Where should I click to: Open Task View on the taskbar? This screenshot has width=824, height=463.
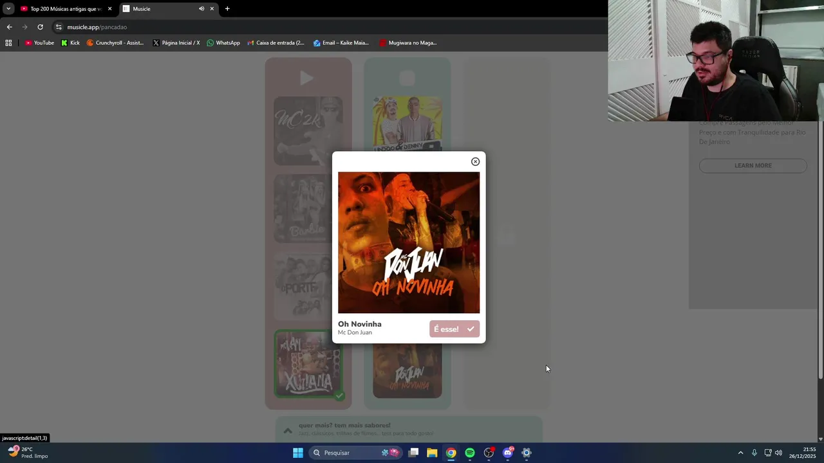click(413, 453)
